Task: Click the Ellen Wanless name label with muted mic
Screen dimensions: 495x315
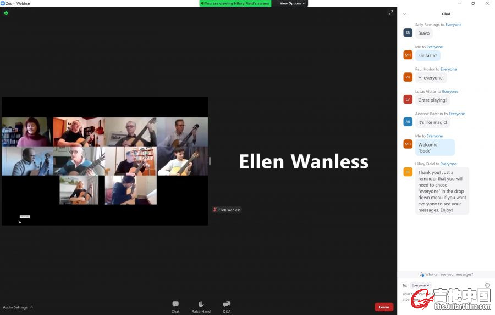Action: (x=227, y=210)
